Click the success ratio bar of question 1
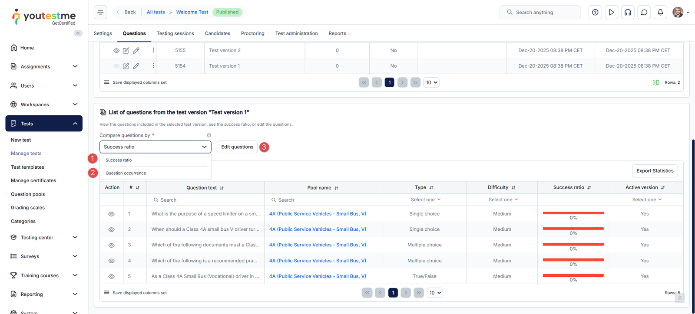 pyautogui.click(x=573, y=213)
